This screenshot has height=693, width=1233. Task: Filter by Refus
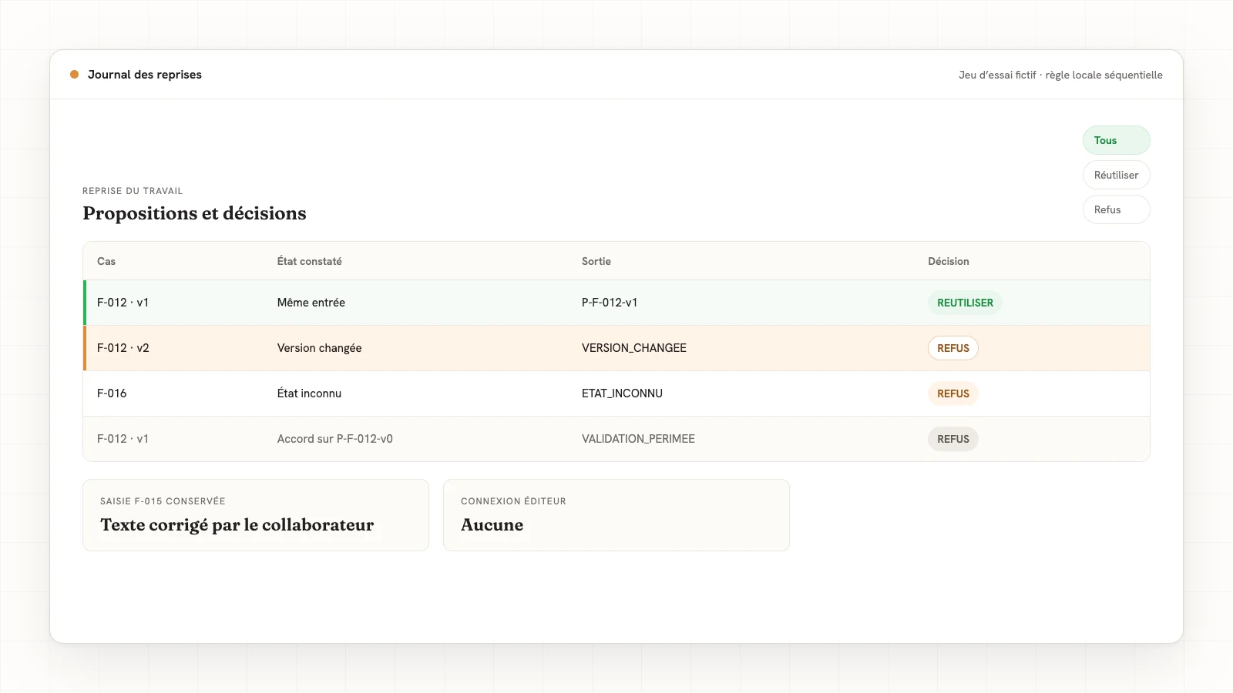pyautogui.click(x=1116, y=209)
